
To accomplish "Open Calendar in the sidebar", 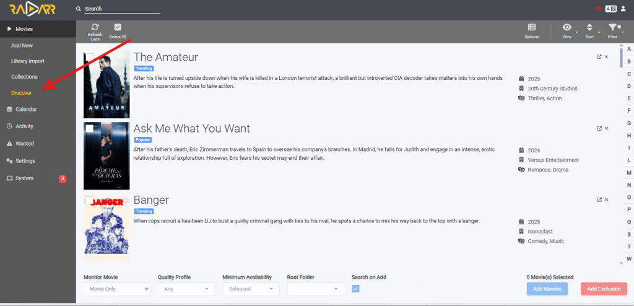I will [26, 109].
